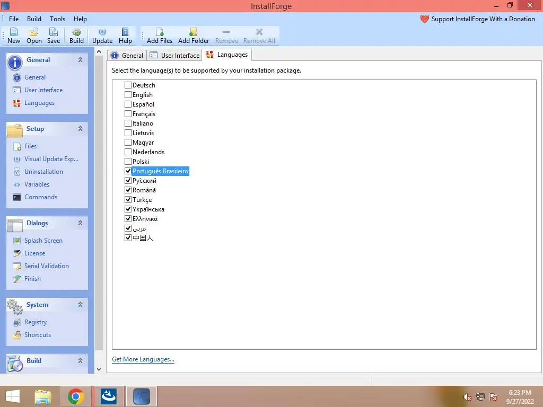543x407 pixels.
Task: Click the Add Folder toolbar icon
Action: click(193, 36)
